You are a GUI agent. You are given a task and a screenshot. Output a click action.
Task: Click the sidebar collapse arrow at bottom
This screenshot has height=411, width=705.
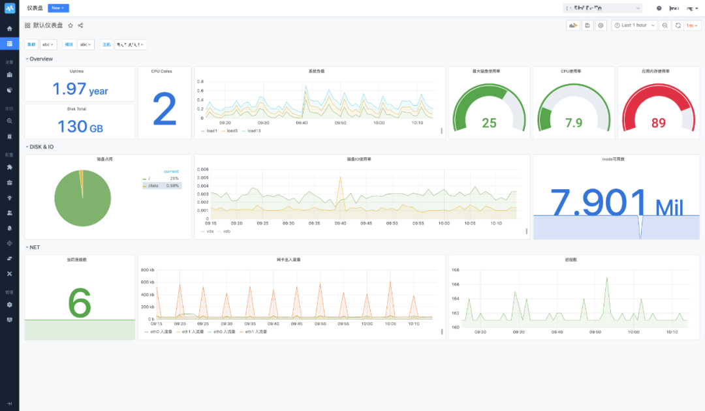coord(9,403)
